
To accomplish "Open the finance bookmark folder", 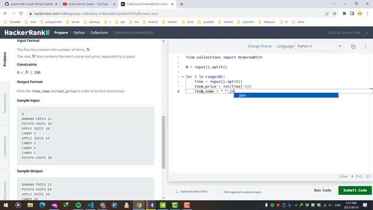I will tap(150, 22).
